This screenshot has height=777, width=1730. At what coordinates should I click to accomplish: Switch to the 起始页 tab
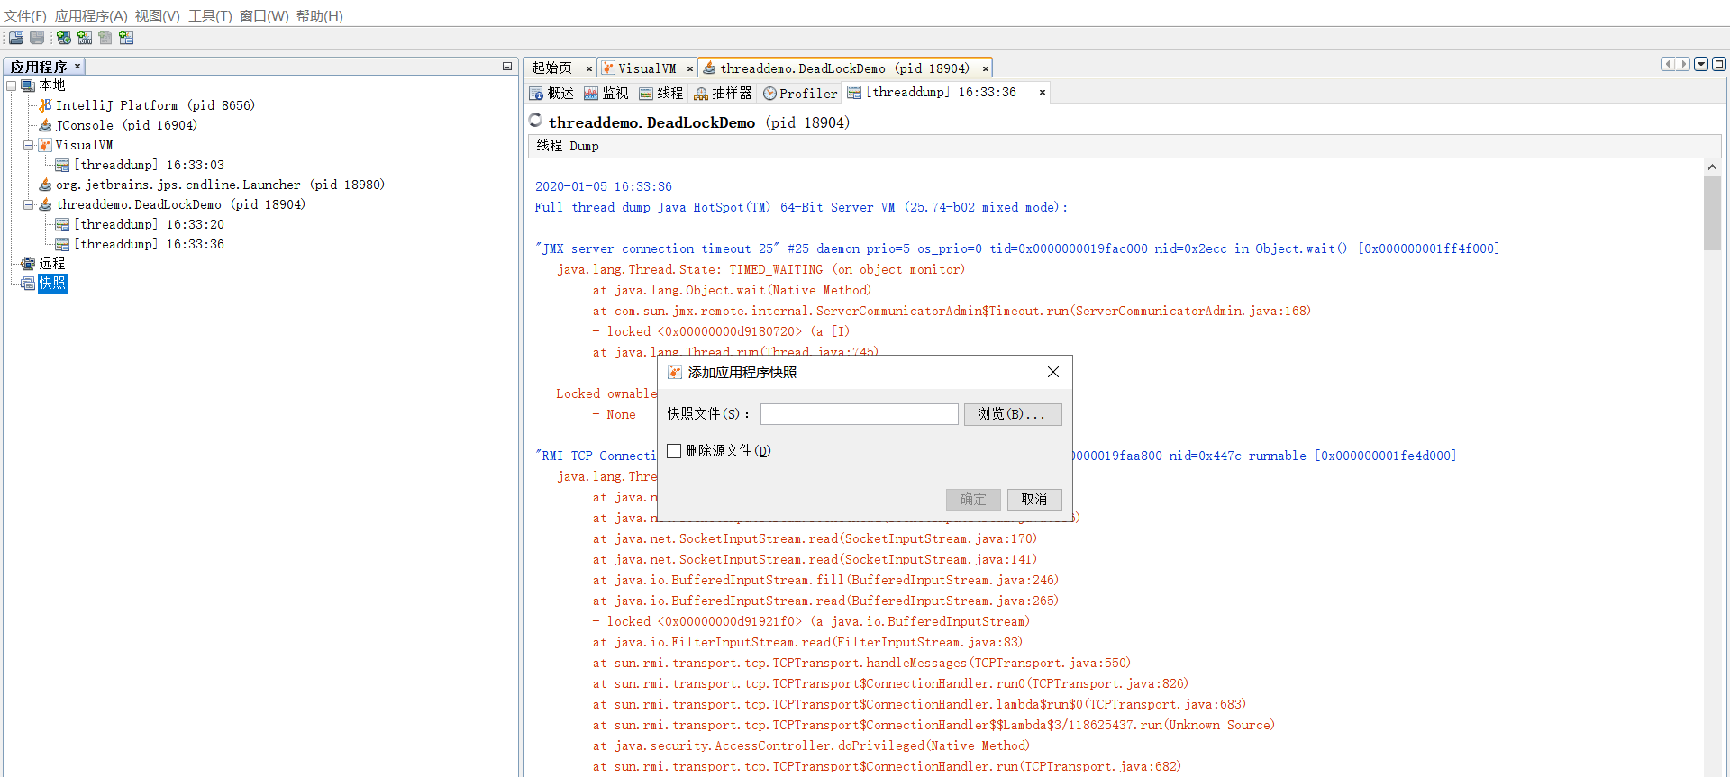[551, 68]
